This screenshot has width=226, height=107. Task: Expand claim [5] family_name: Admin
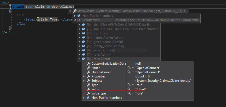[x=79, y=46]
